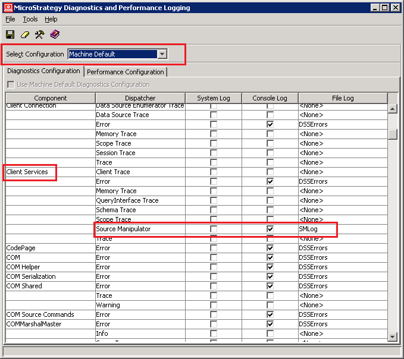Viewport: 404px width, 359px height.
Task: Click the Save floppy disk icon
Action: (10, 34)
